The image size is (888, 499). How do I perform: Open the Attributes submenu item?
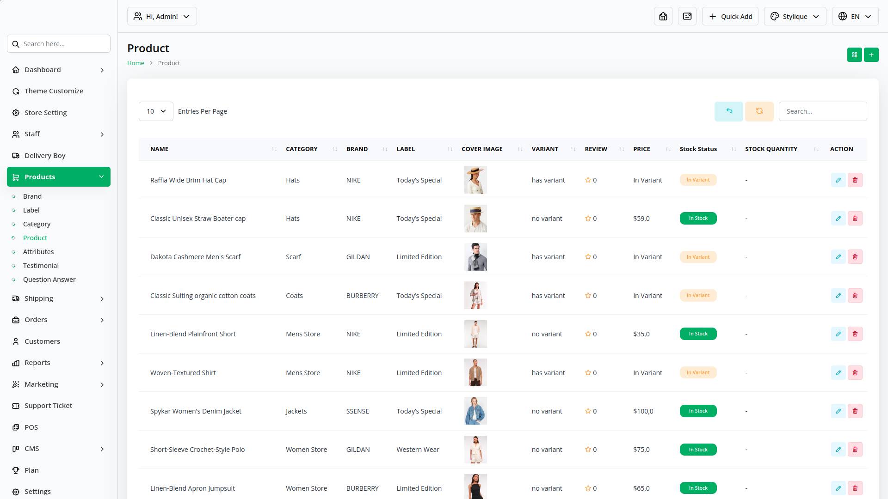(x=38, y=252)
